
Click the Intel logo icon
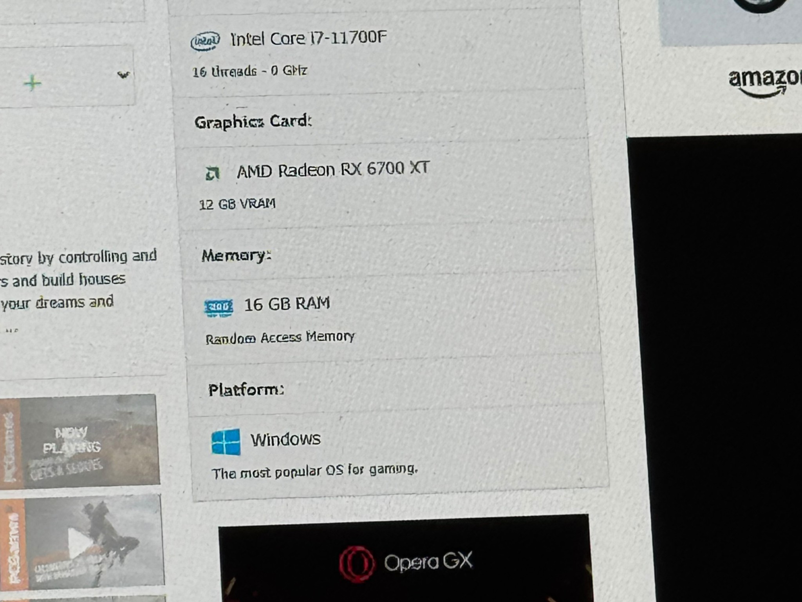point(205,41)
